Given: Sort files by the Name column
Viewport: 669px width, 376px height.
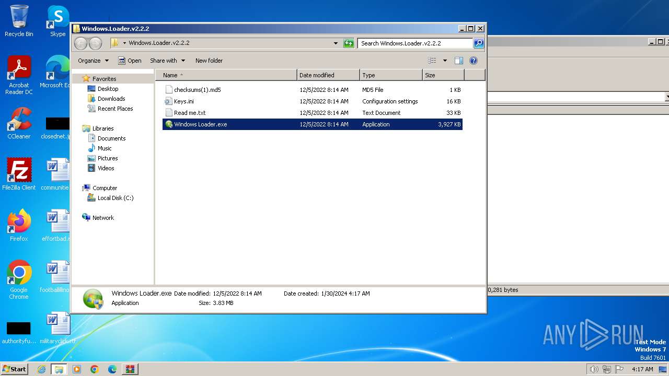Looking at the screenshot, I should pos(226,75).
